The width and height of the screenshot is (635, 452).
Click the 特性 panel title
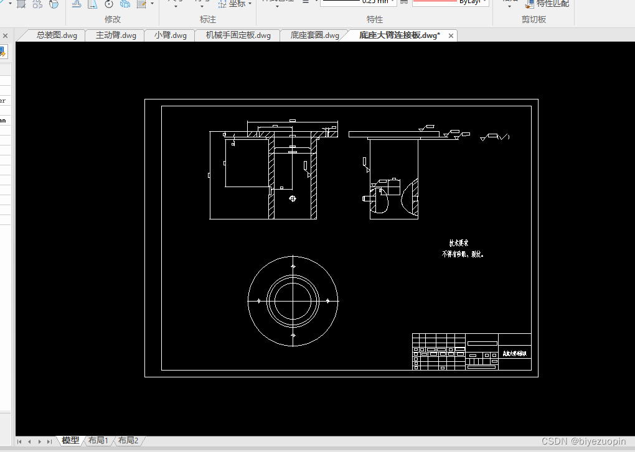tap(375, 19)
